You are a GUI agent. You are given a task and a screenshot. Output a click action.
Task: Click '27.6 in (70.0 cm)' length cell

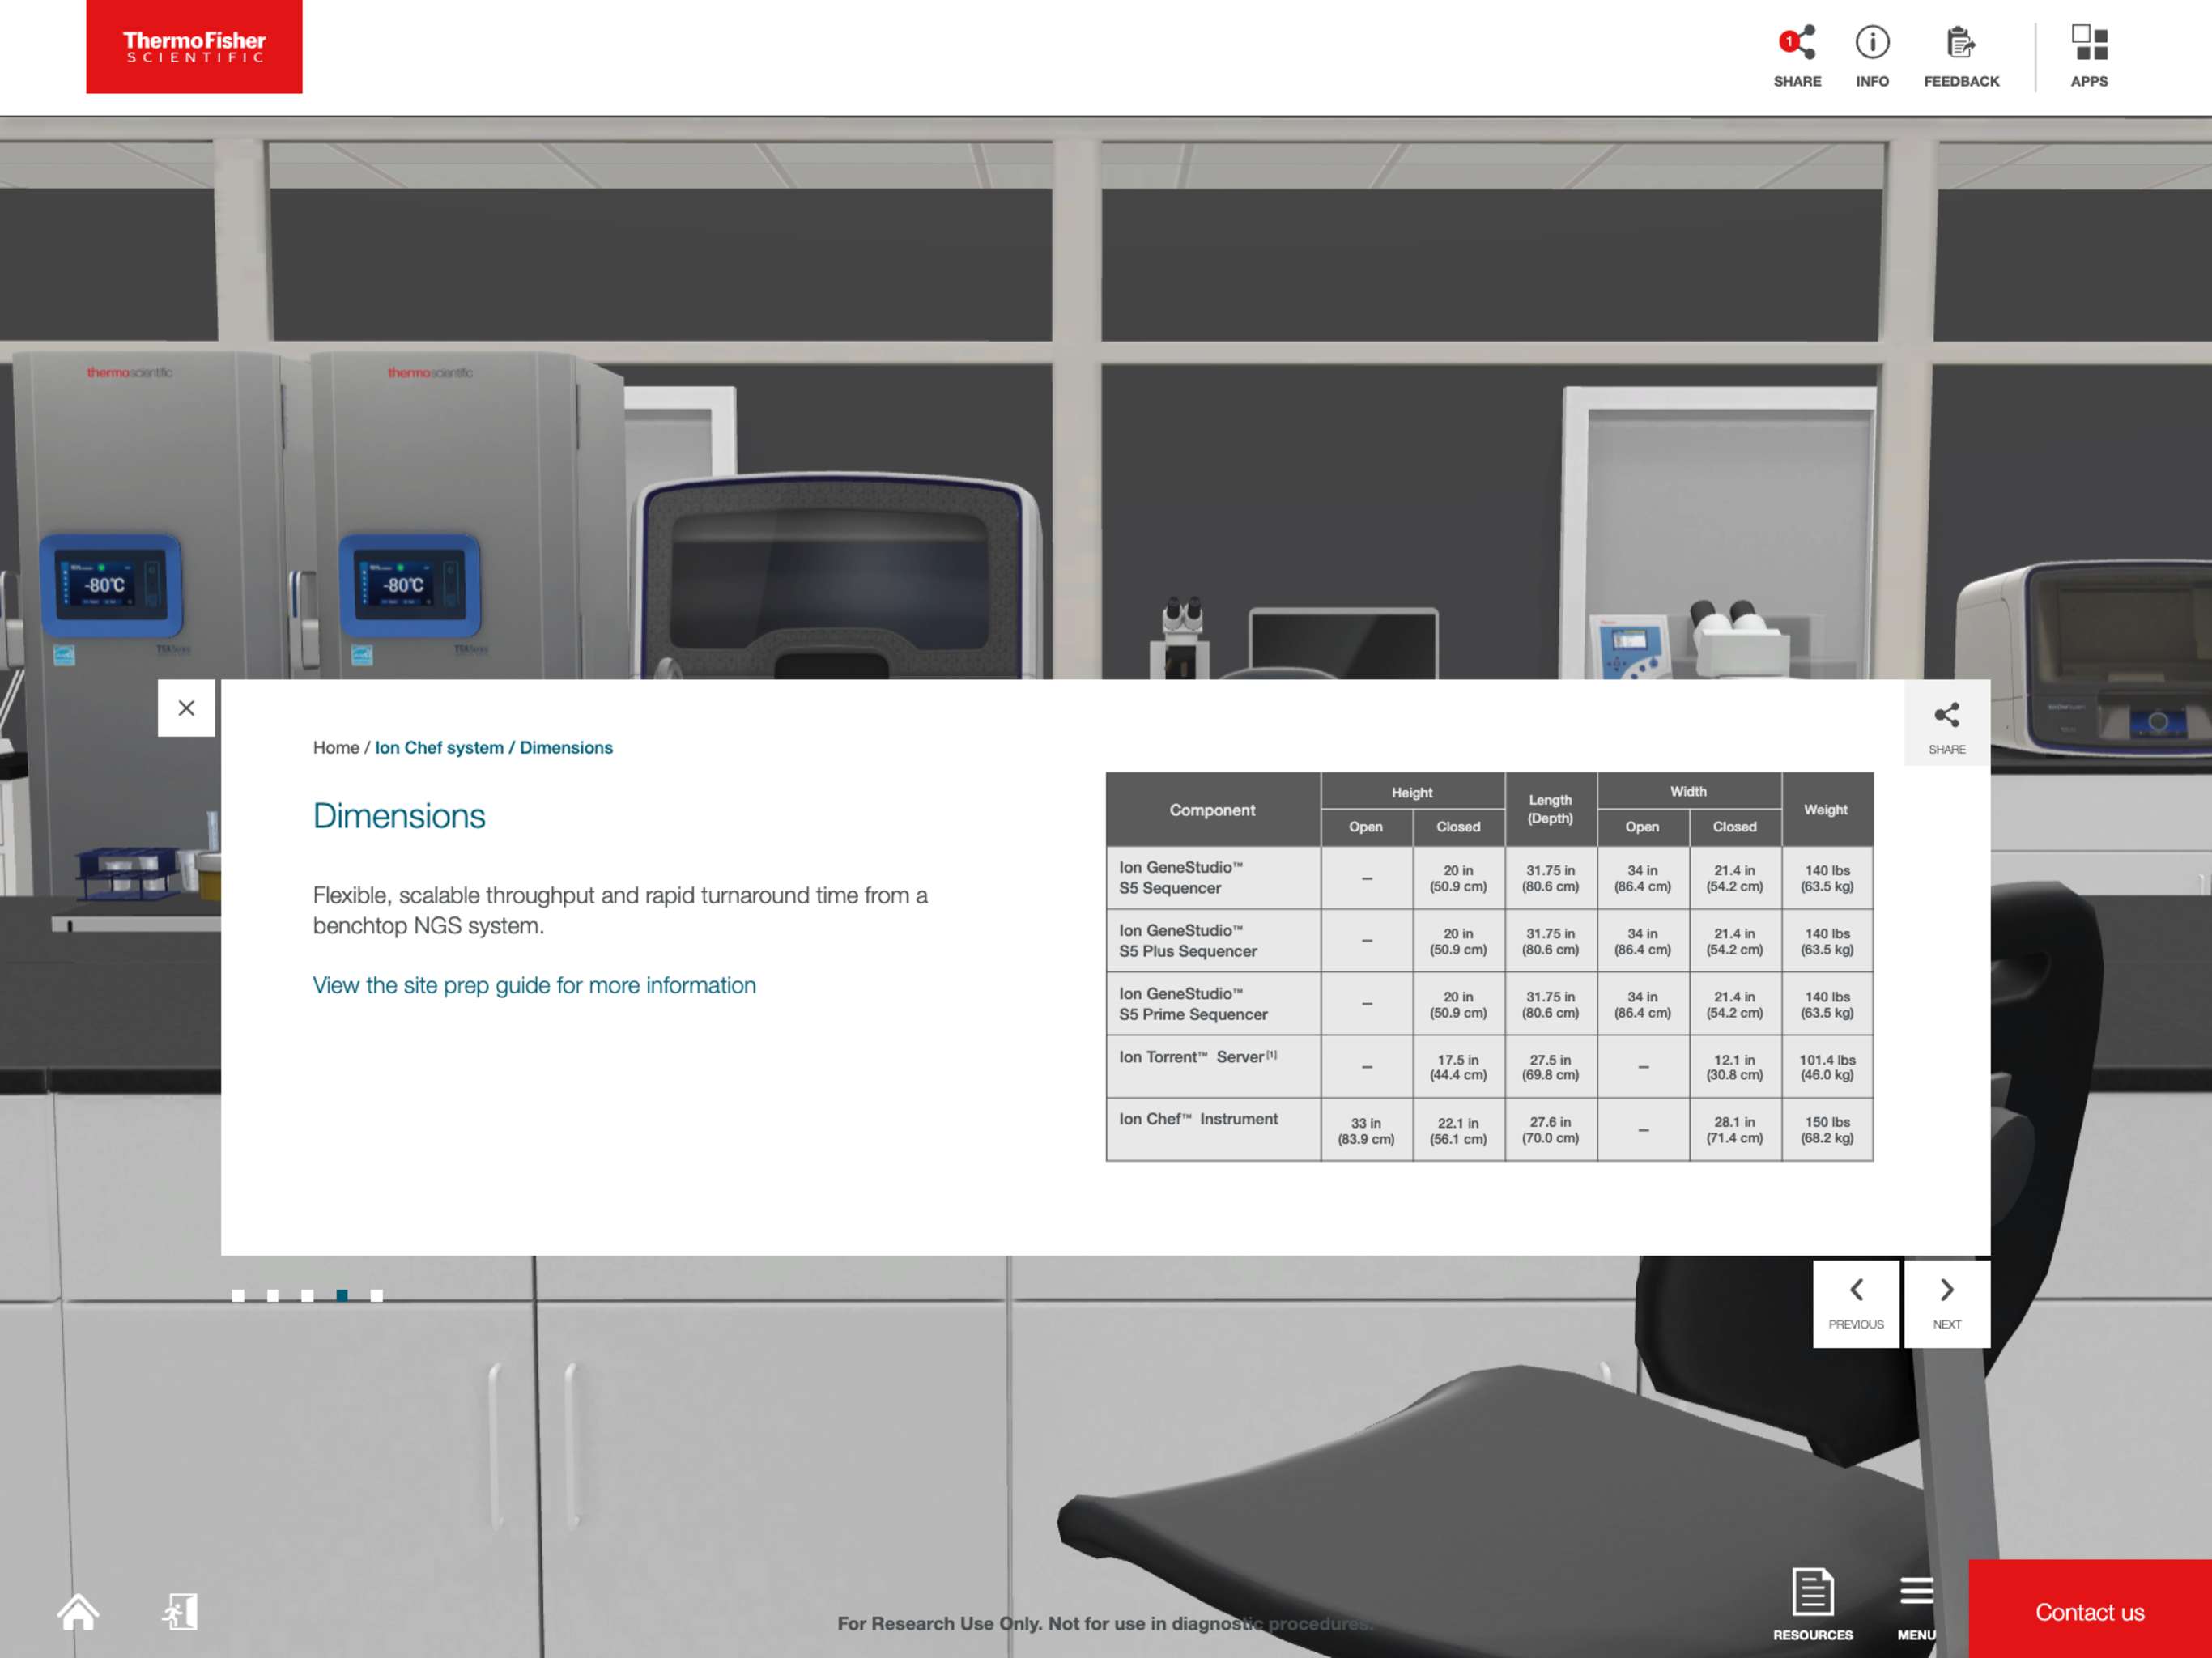coord(1550,1130)
